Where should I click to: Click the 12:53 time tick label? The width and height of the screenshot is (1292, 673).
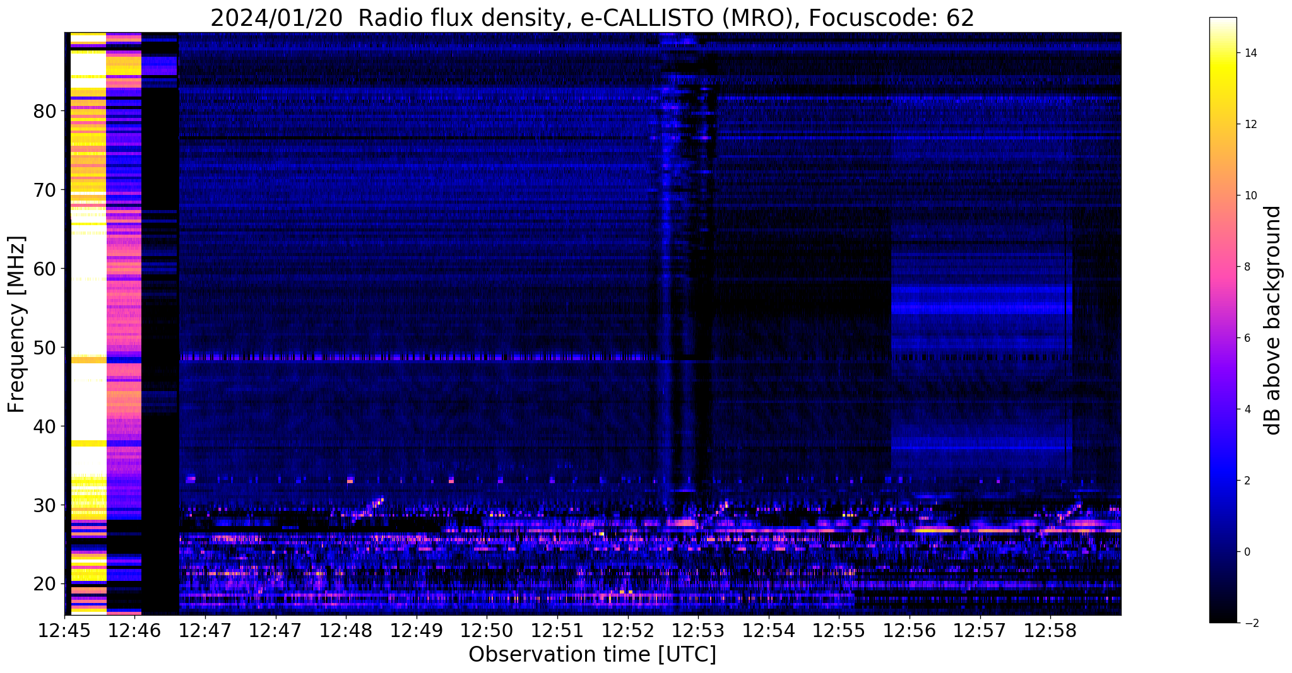698,631
